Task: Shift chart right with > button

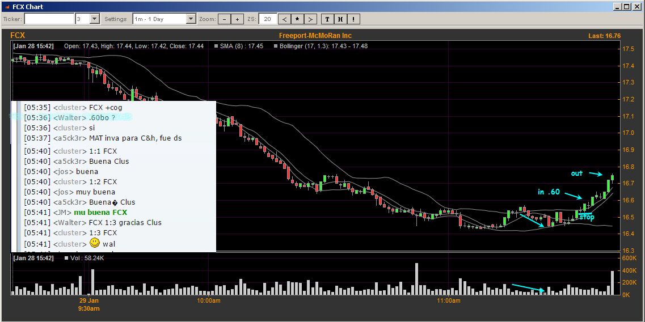Action: click(310, 19)
